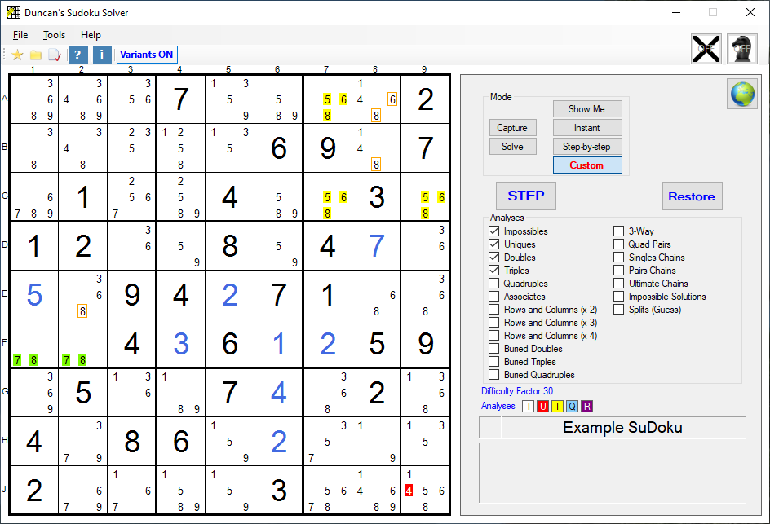Choose the Show Me mode
Image resolution: width=770 pixels, height=524 pixels.
pos(587,109)
